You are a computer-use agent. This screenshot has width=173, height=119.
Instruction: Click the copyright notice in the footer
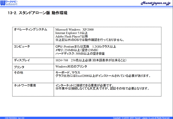(x=141, y=118)
